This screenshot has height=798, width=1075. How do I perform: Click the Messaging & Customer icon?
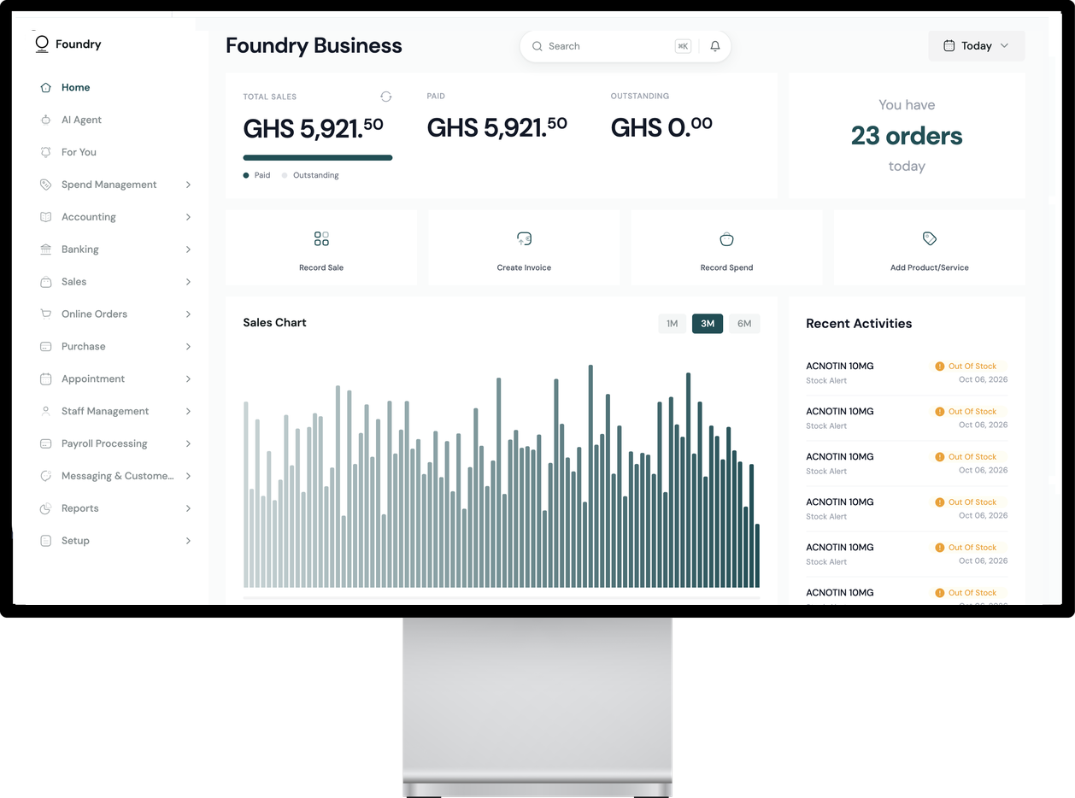[x=46, y=476]
